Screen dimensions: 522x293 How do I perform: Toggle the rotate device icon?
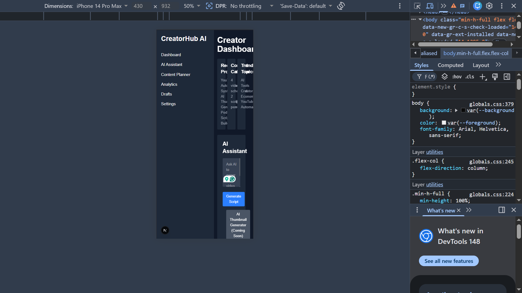(341, 6)
